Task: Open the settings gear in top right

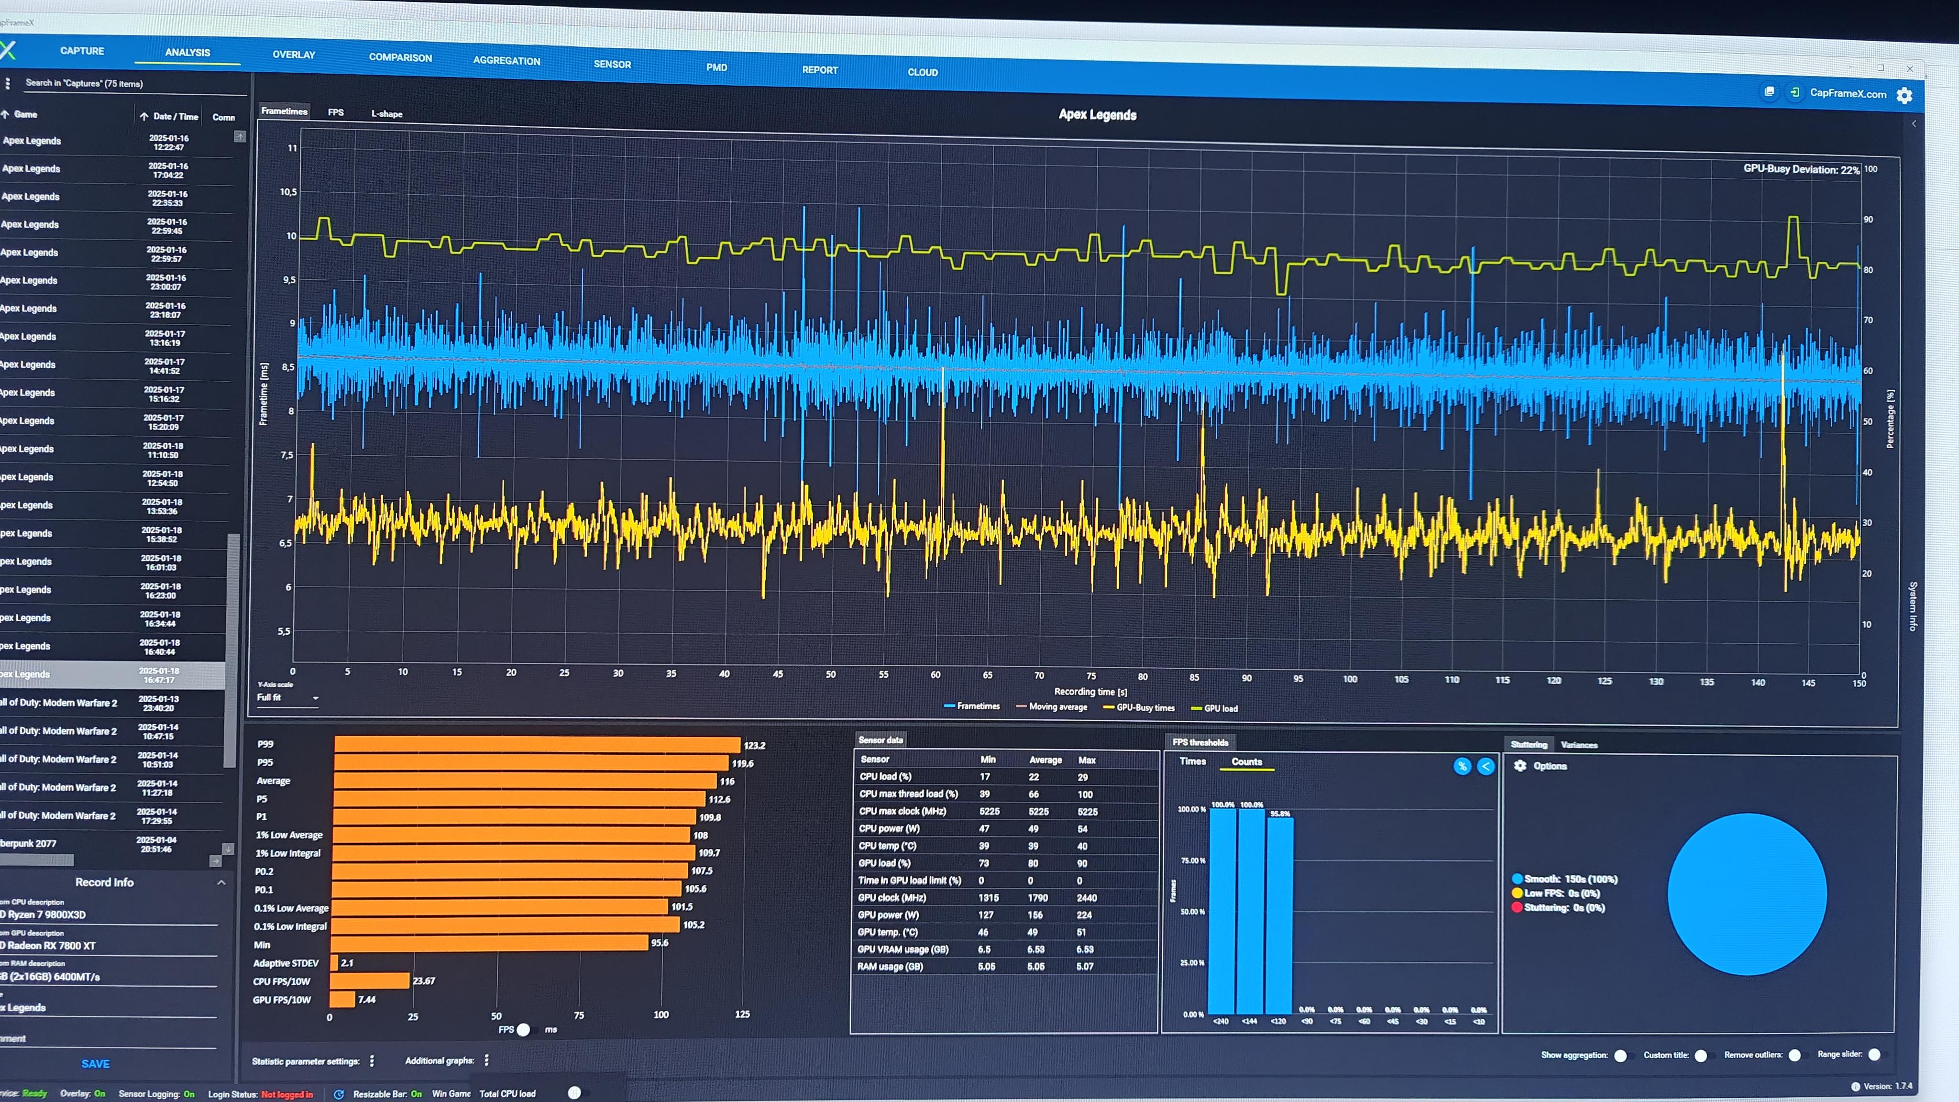Action: [x=1904, y=95]
